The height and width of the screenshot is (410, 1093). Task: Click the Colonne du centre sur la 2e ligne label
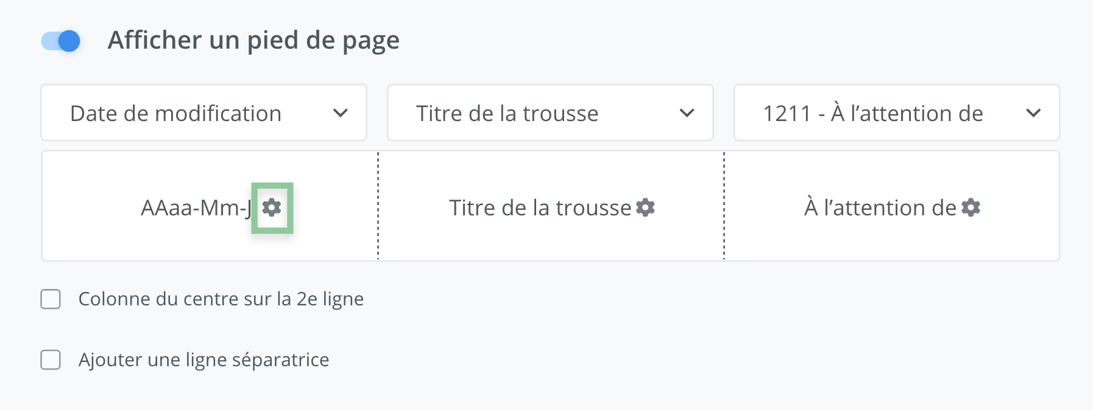(221, 299)
